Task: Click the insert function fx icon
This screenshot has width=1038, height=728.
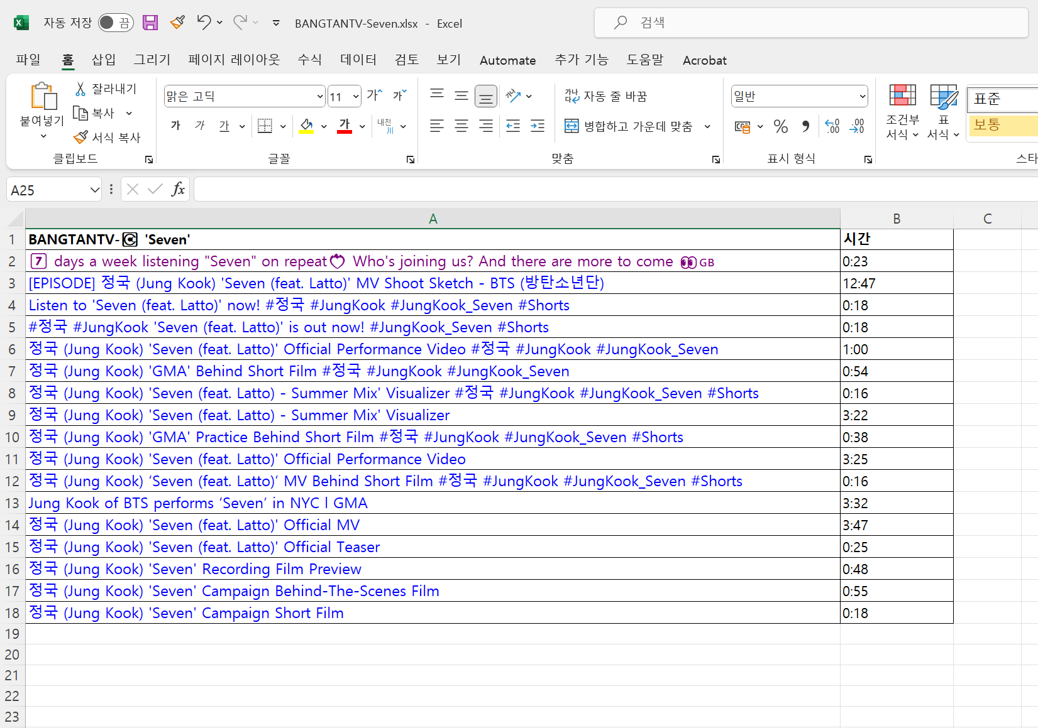Action: (178, 189)
